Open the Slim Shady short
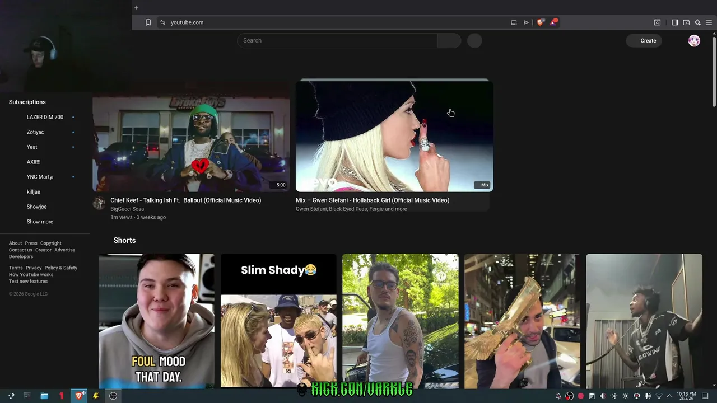The image size is (717, 403). coord(278,321)
